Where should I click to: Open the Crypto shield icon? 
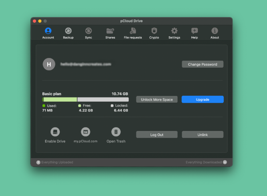pyautogui.click(x=154, y=31)
